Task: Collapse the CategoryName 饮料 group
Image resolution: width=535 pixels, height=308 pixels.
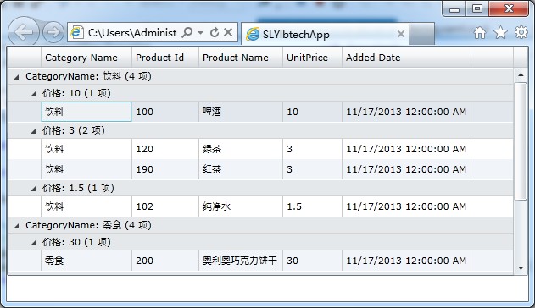Action: point(16,77)
